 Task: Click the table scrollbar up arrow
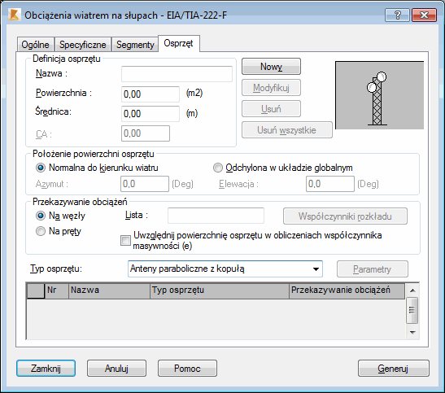point(412,290)
